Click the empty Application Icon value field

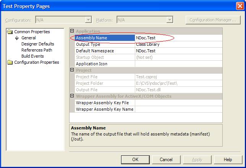coord(178,64)
